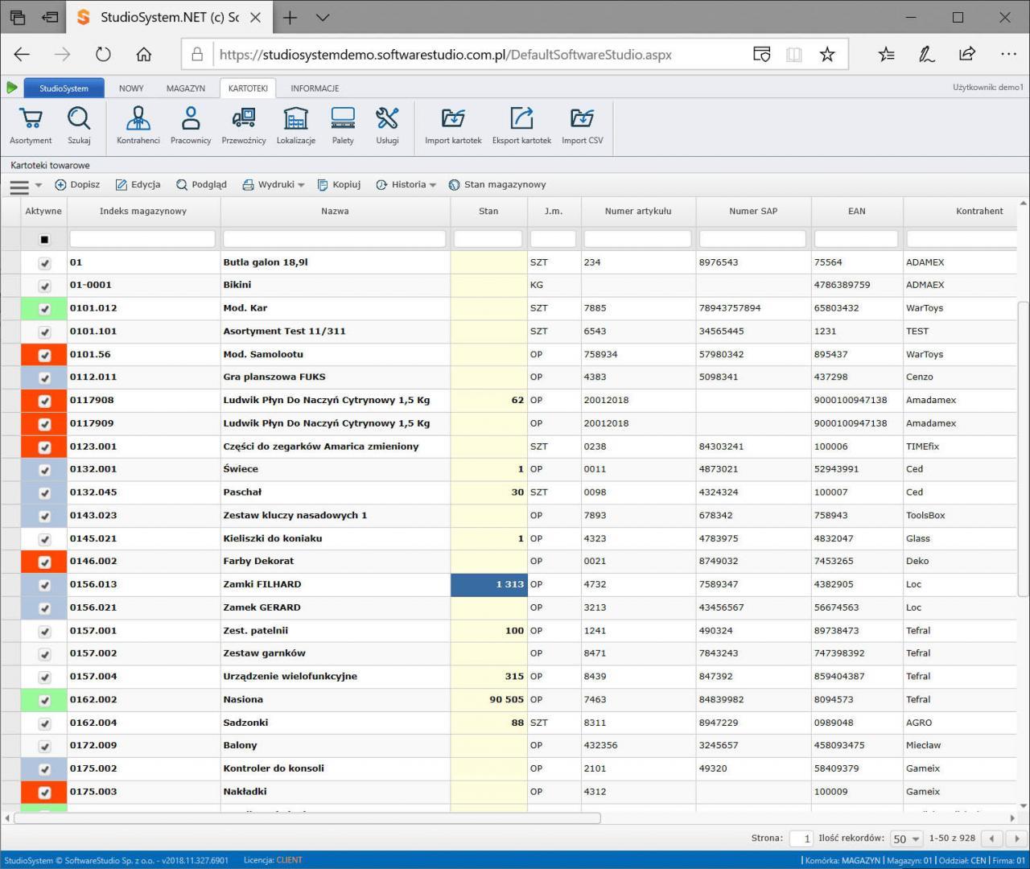The image size is (1030, 869).
Task: Select the Przewoźnicy truck icon
Action: (243, 119)
